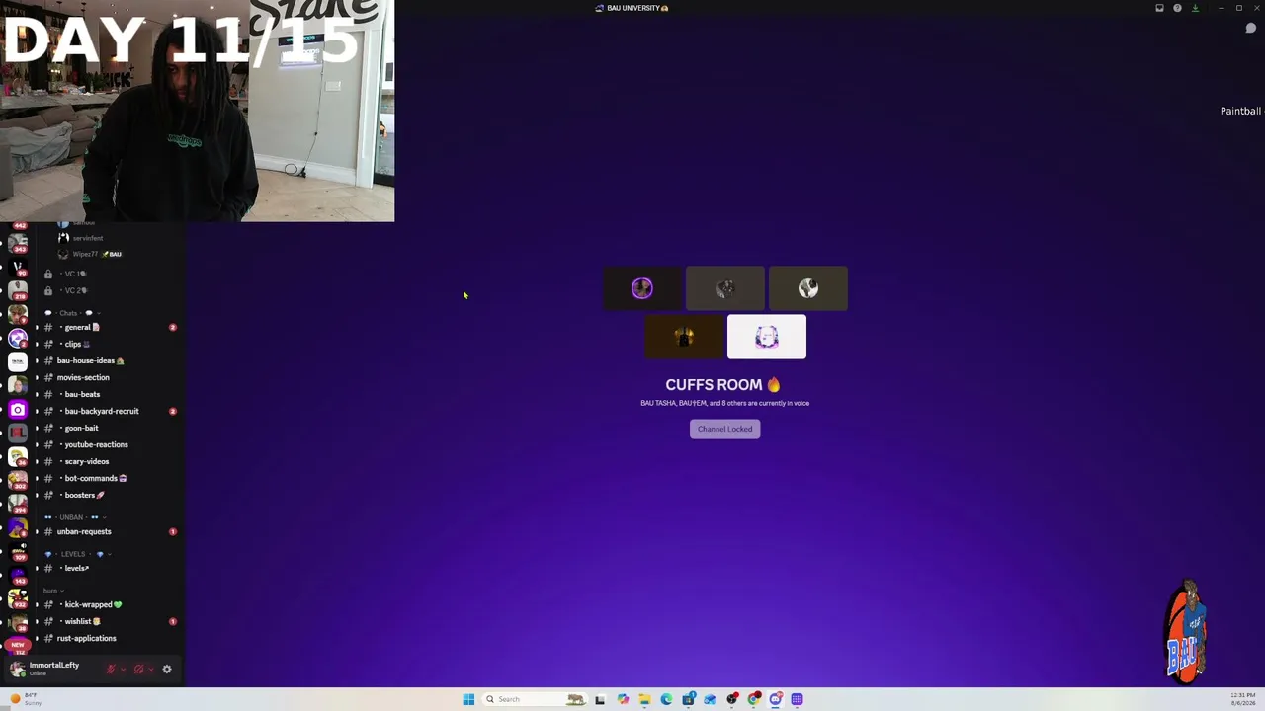Select the white avatar tile in voice preview
Screen dimensions: 1265x711
[767, 337]
